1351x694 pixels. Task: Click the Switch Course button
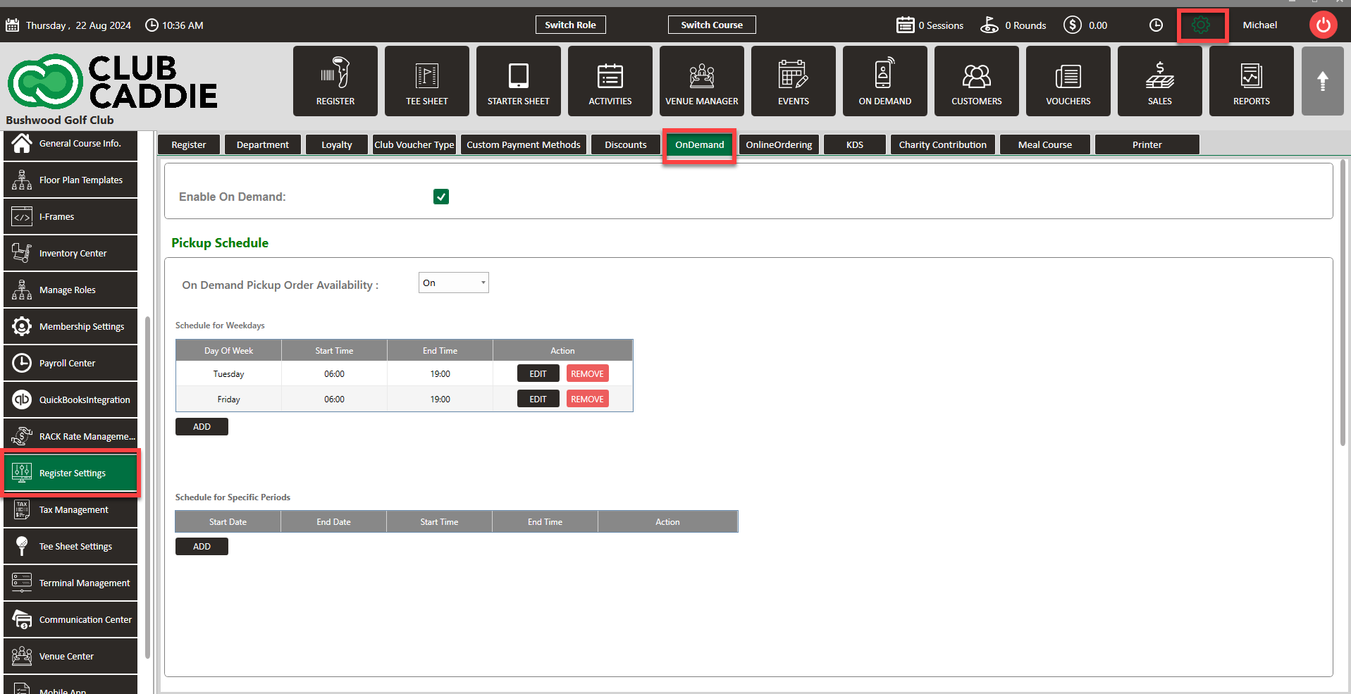(x=712, y=25)
